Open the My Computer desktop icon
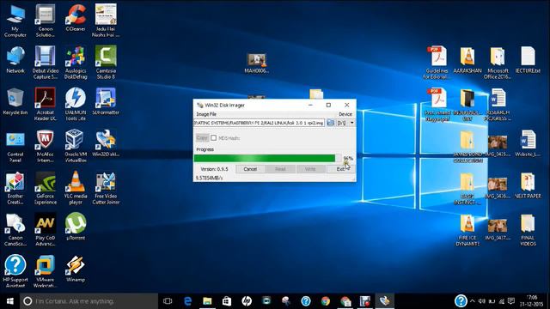Viewport: 550px width, 309px height. (15, 21)
